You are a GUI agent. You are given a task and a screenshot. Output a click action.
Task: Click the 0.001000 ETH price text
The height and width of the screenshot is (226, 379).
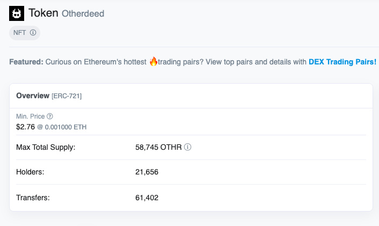[x=65, y=127]
